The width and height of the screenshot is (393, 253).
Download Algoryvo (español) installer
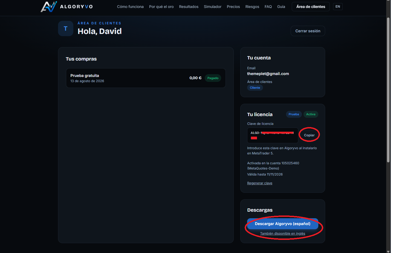click(x=282, y=224)
